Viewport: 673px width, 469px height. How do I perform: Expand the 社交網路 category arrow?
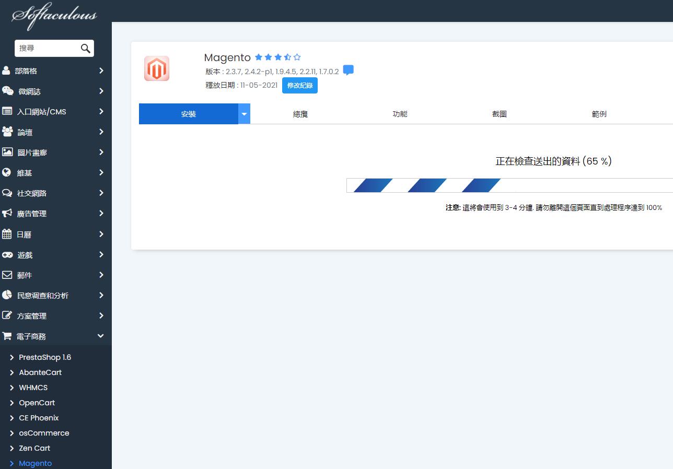(x=101, y=193)
